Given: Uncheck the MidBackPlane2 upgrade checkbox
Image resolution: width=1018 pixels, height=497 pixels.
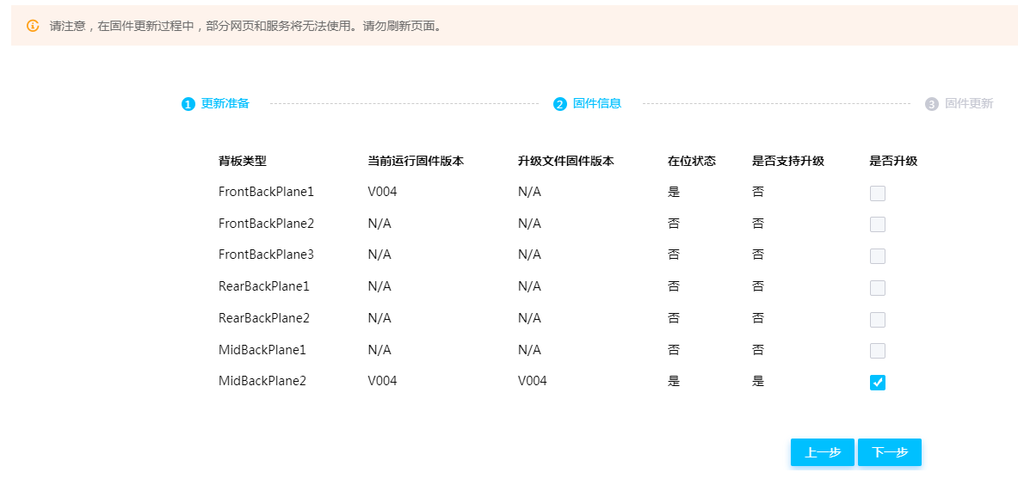Looking at the screenshot, I should (878, 383).
